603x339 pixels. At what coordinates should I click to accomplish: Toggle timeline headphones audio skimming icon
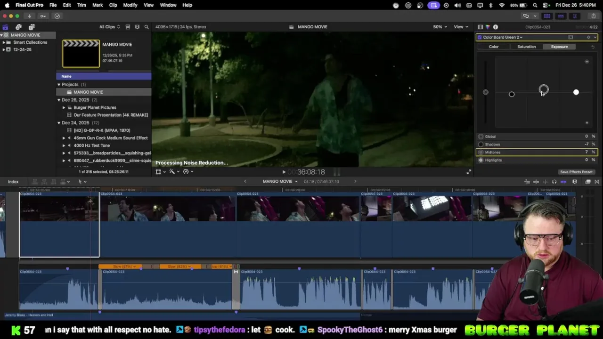click(x=554, y=182)
